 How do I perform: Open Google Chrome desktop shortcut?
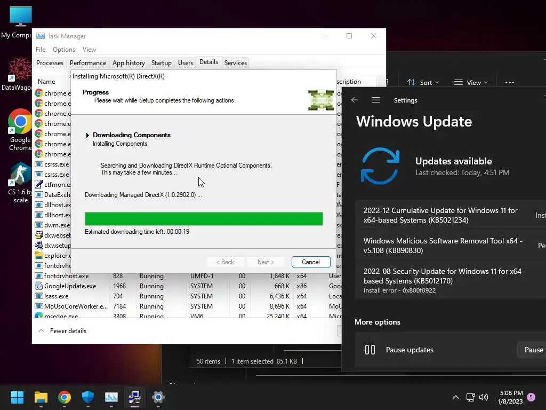coord(20,130)
